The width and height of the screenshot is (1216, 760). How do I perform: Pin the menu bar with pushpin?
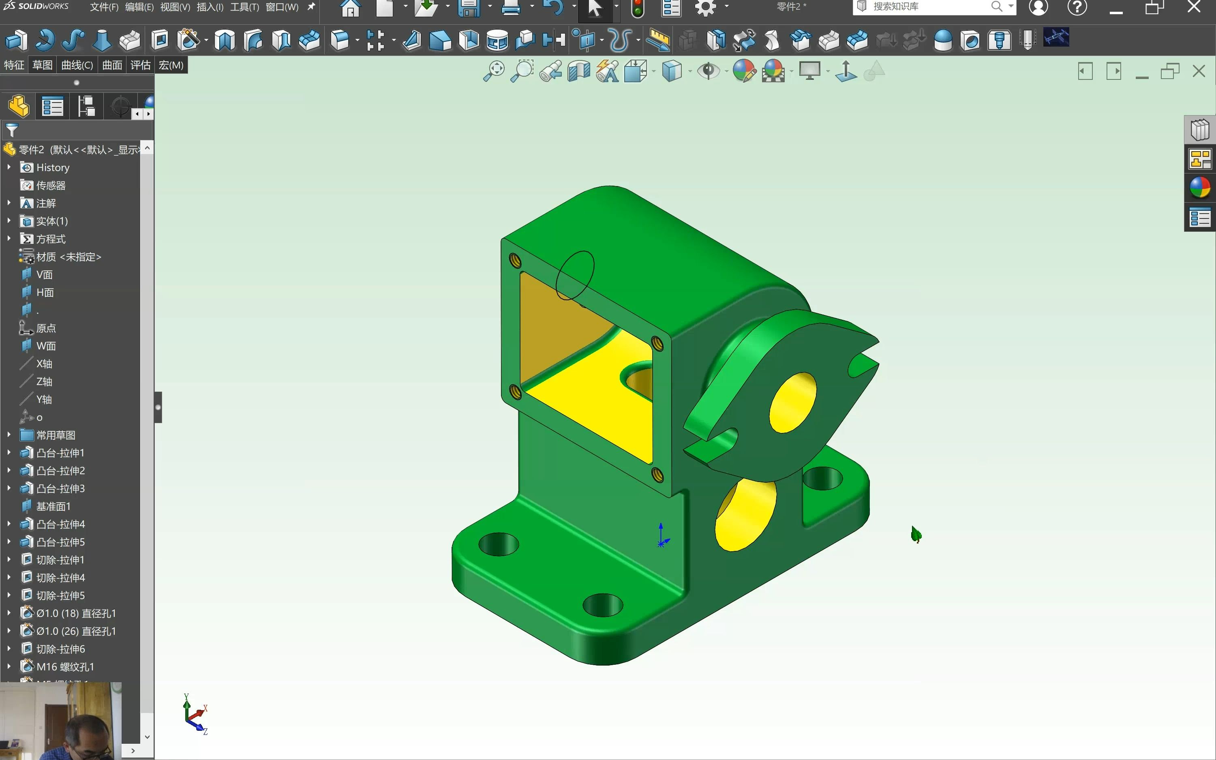point(311,7)
